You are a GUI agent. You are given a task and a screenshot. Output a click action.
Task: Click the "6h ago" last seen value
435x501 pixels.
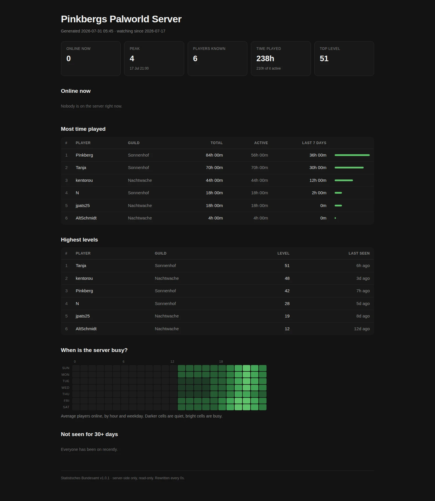click(x=363, y=266)
